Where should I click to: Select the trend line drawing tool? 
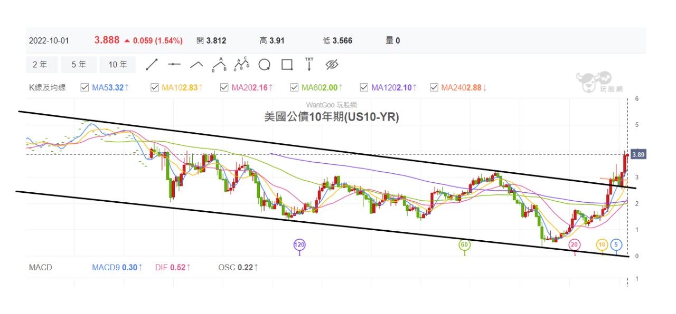152,65
